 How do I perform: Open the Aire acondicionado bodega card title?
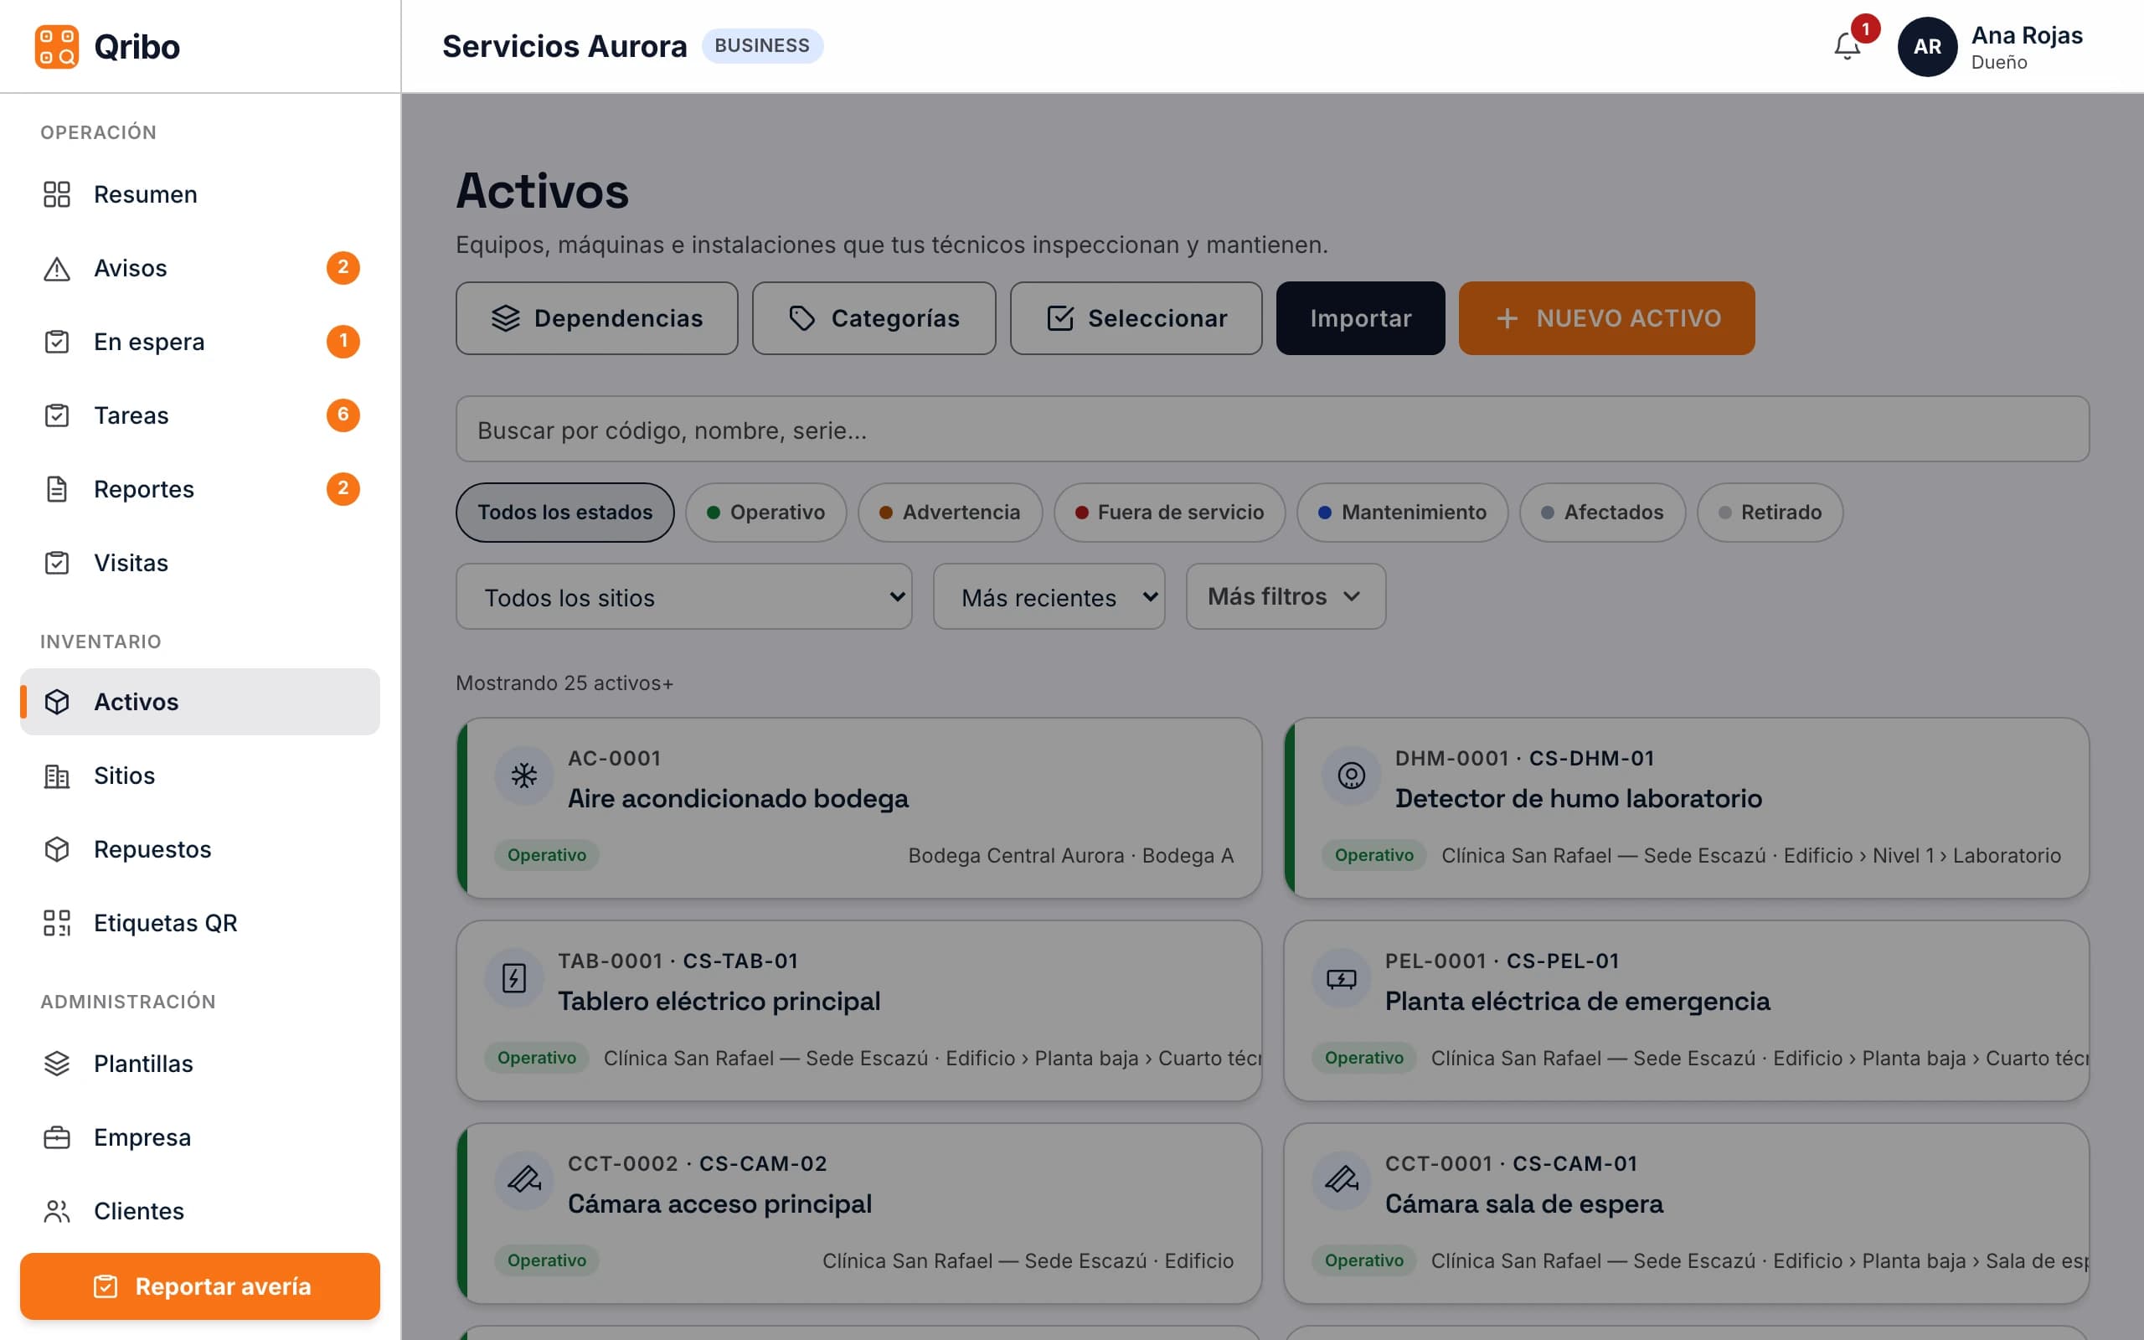738,798
